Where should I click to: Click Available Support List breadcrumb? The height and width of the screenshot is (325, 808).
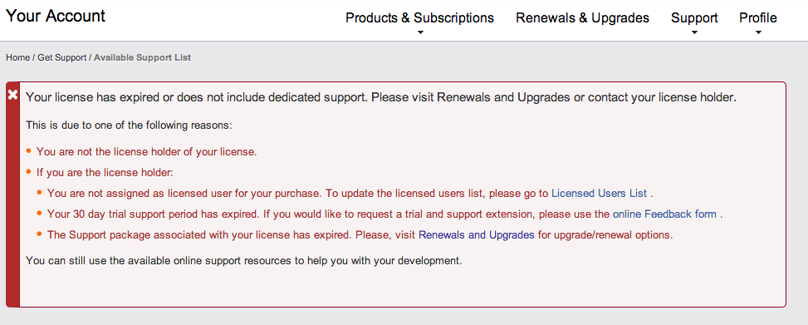(142, 57)
